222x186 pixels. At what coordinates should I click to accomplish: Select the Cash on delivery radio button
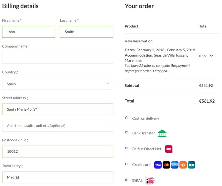[127, 118]
